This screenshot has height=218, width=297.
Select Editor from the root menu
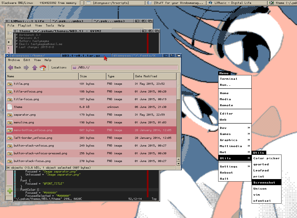(235, 114)
